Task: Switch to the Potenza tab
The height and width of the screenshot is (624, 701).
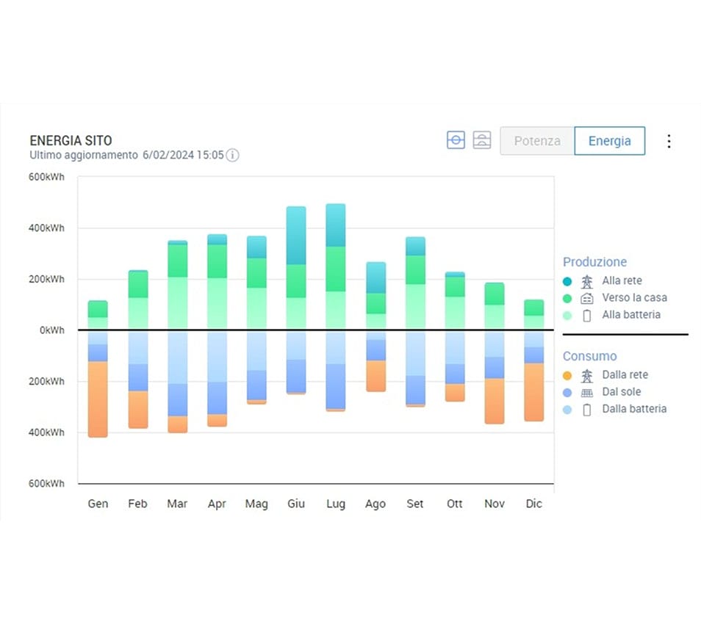Action: click(x=537, y=141)
